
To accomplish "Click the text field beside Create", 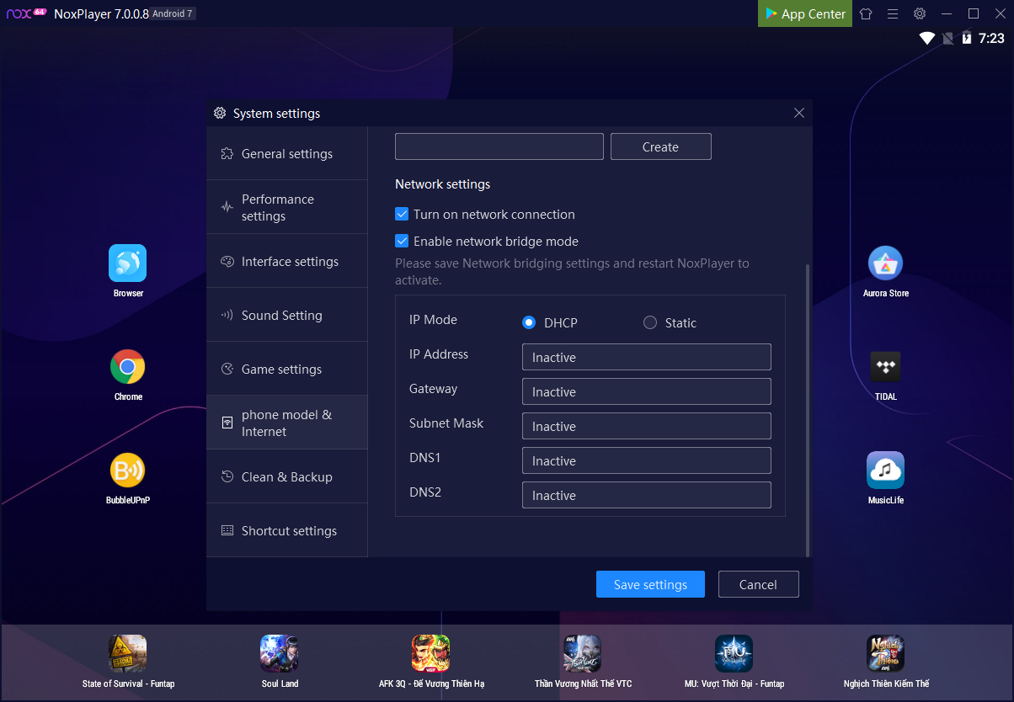I will [499, 146].
